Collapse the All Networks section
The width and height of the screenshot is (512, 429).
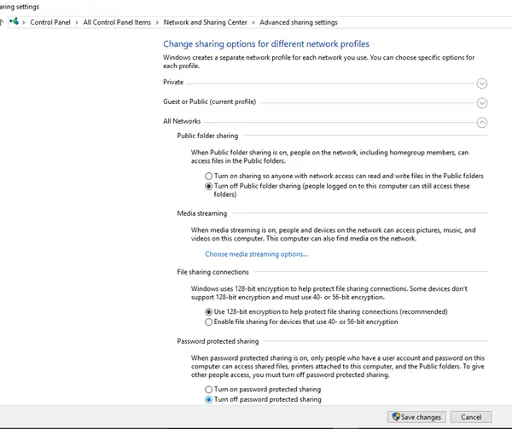click(481, 123)
